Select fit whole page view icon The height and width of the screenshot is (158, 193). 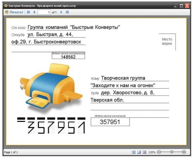[133, 152]
